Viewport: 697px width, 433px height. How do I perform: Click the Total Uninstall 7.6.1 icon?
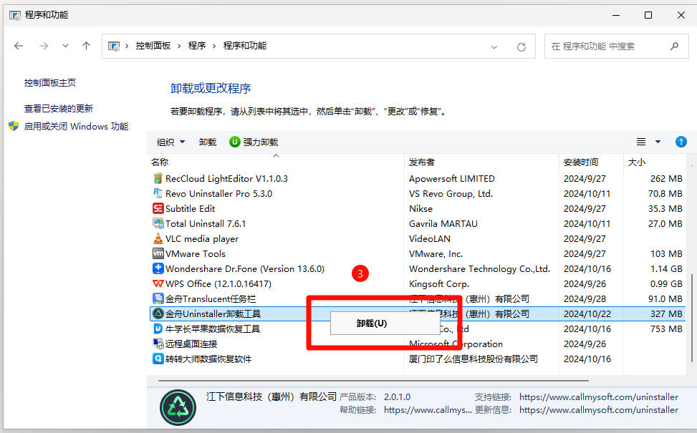(x=158, y=223)
